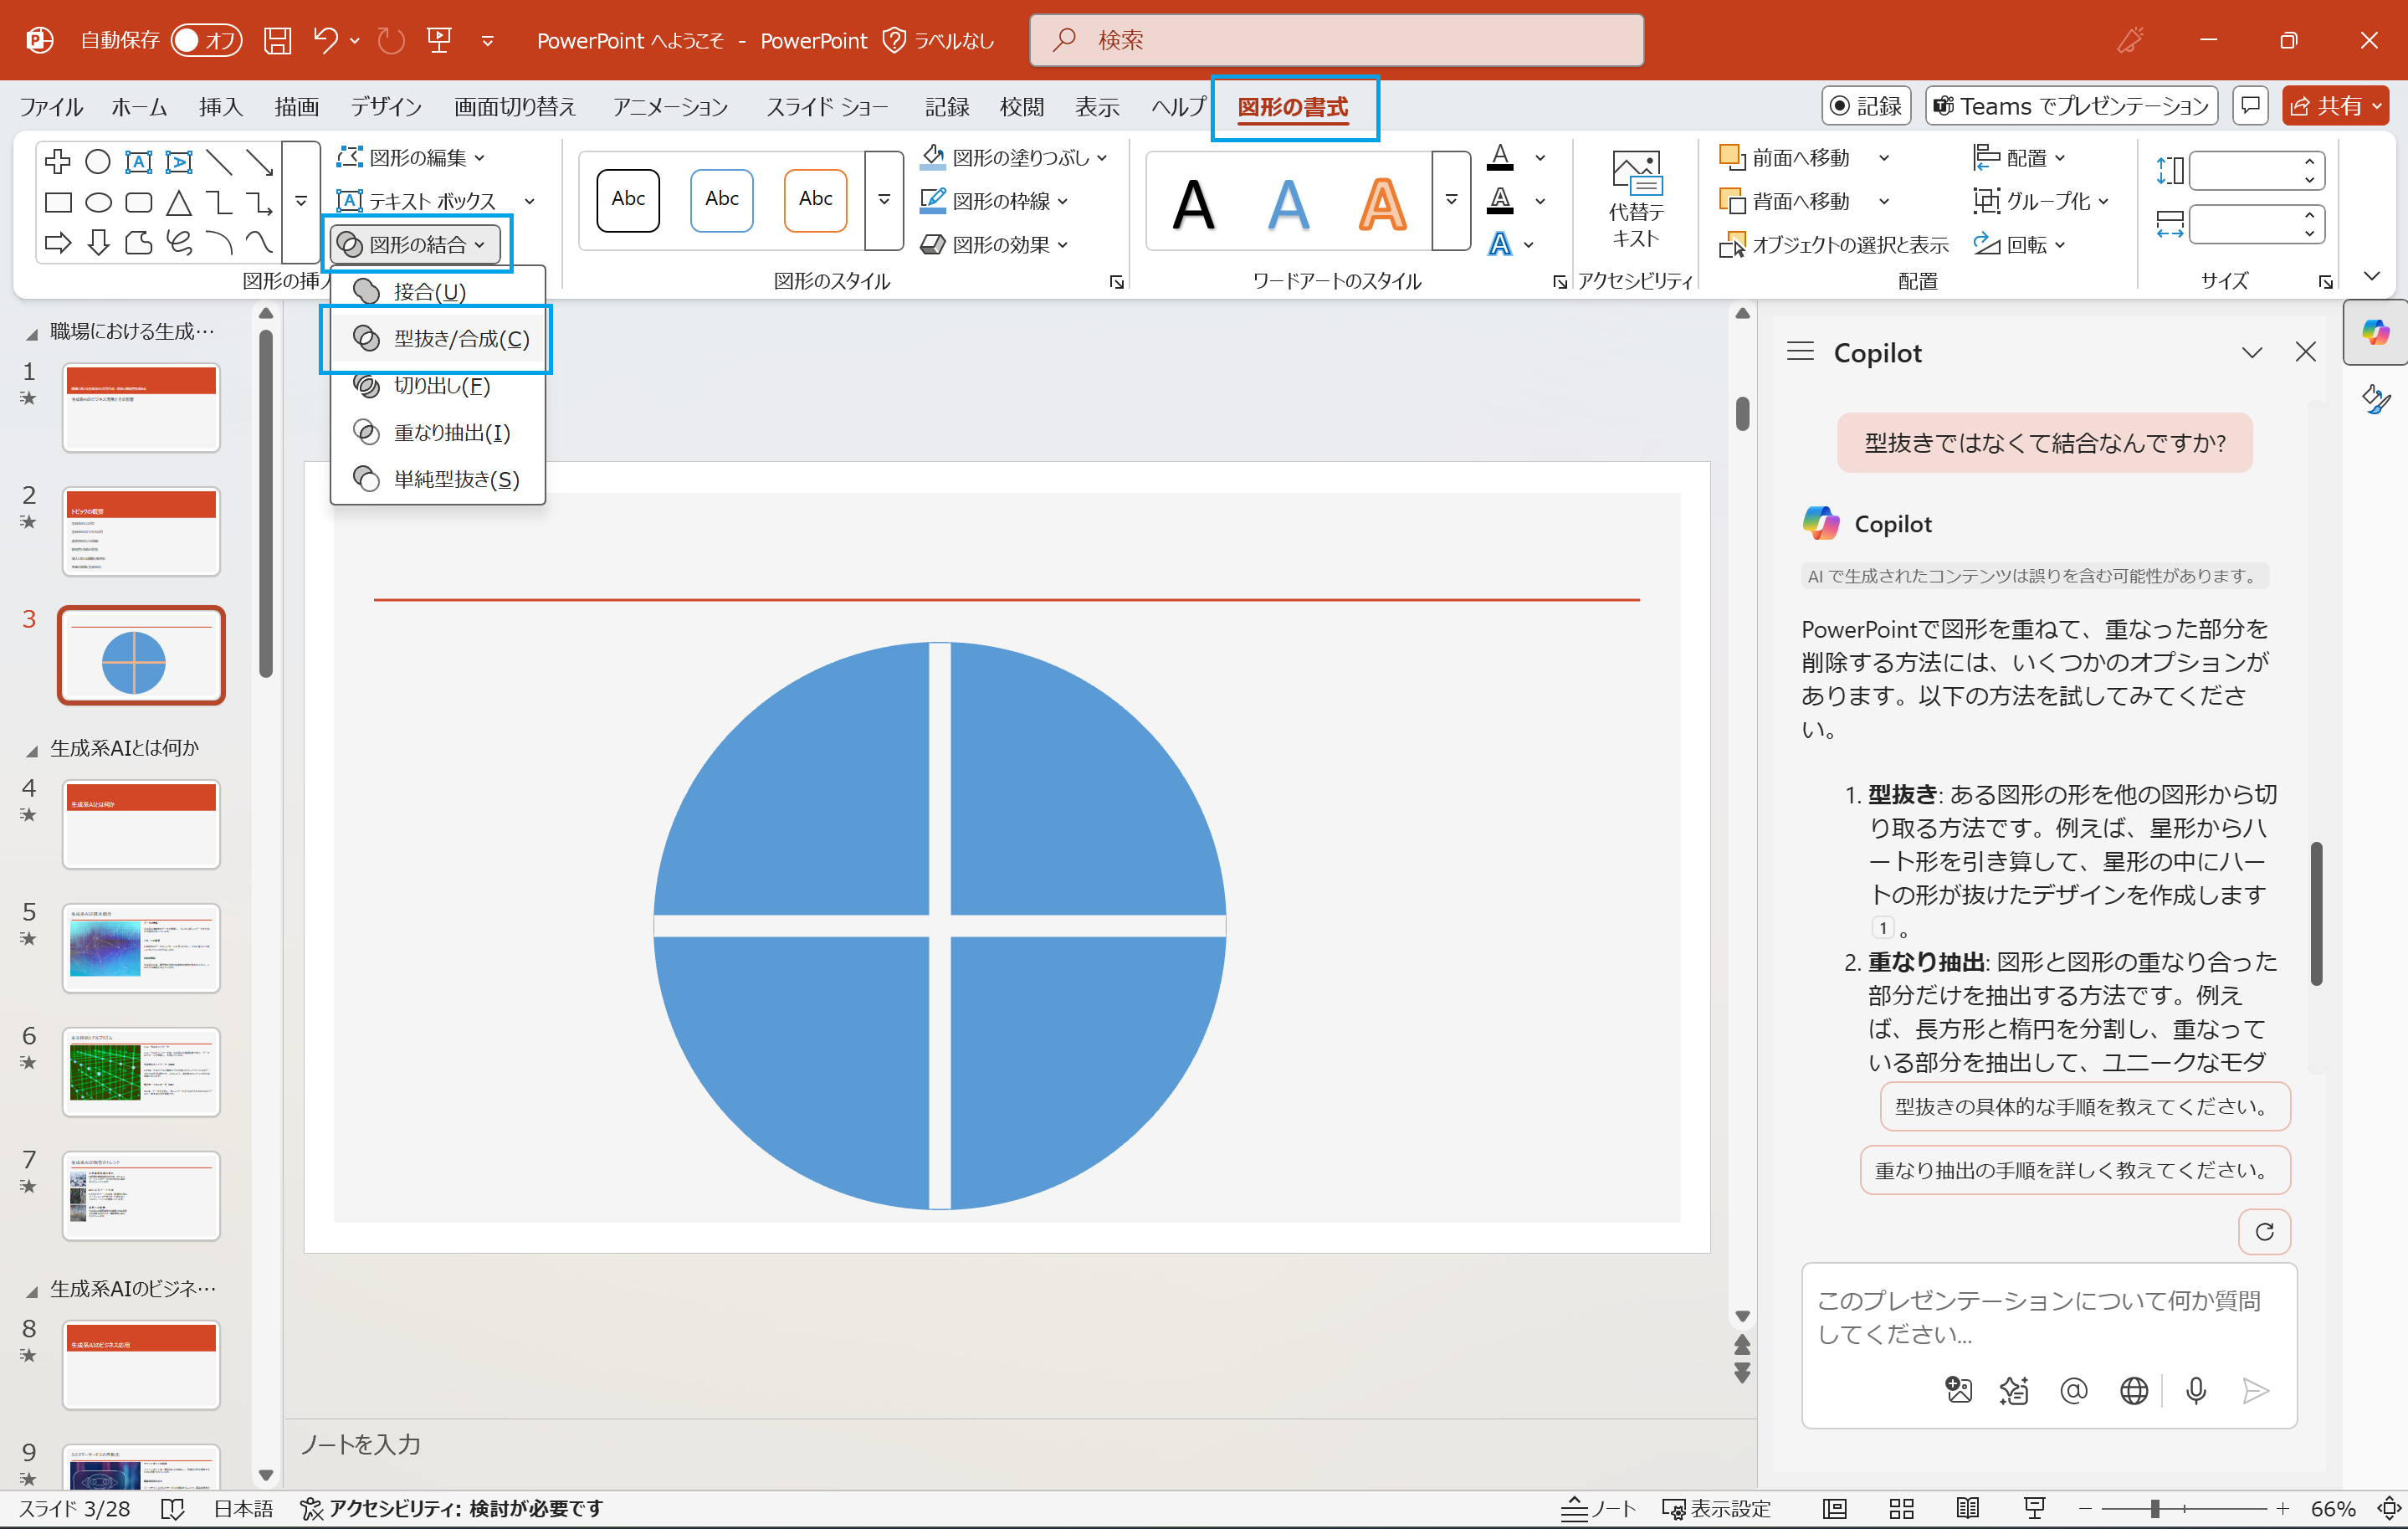Click the Copilot message input field
The image size is (2408, 1529).
(2048, 1317)
